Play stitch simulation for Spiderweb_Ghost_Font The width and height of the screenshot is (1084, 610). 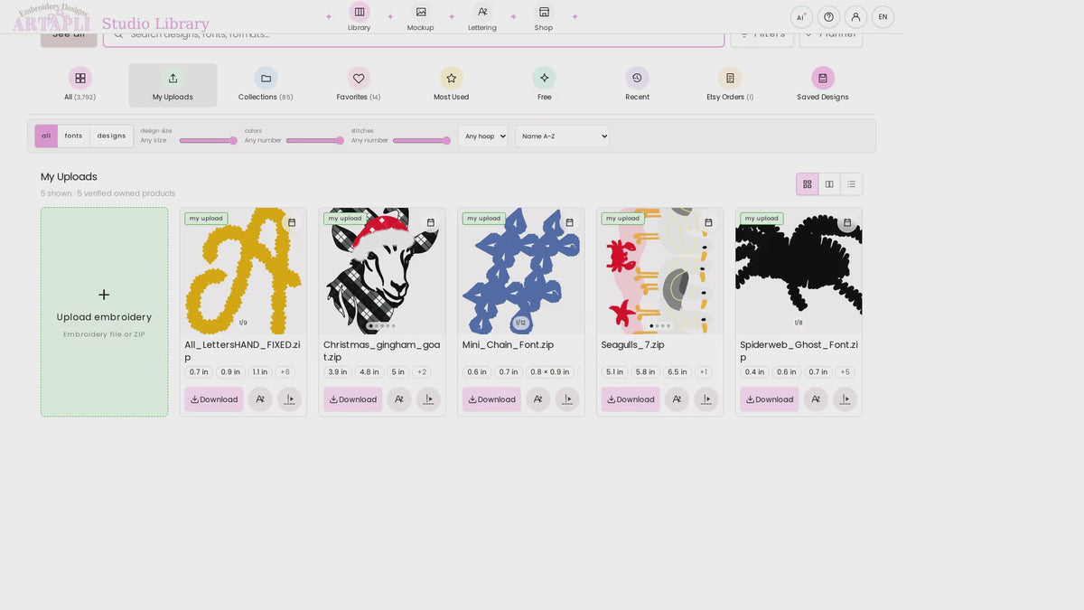(845, 399)
